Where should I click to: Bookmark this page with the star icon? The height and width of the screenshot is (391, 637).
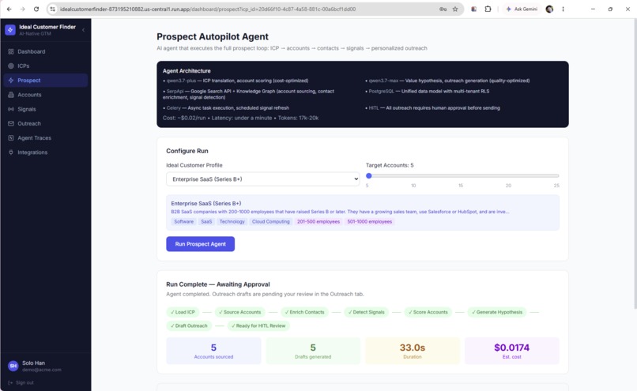click(455, 9)
